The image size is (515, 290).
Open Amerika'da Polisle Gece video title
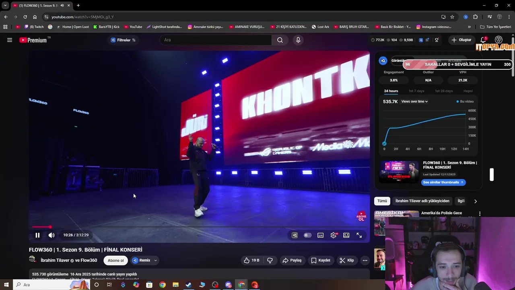tap(441, 213)
